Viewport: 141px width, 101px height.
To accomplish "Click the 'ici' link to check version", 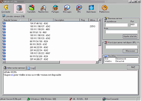I will click(12, 75).
